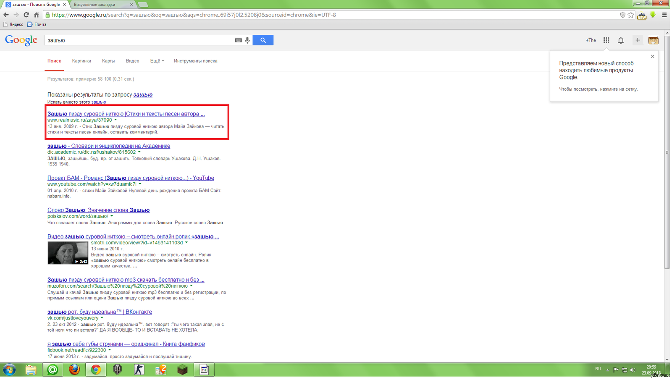Open Словари и энциклопедии на Академике result
672x380 pixels.
[109, 146]
